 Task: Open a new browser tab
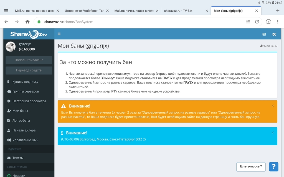[x=278, y=11]
